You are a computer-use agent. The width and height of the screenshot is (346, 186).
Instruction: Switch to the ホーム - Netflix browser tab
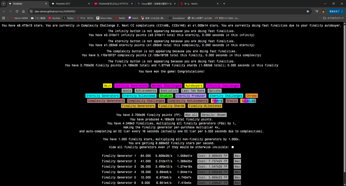click(199, 4)
